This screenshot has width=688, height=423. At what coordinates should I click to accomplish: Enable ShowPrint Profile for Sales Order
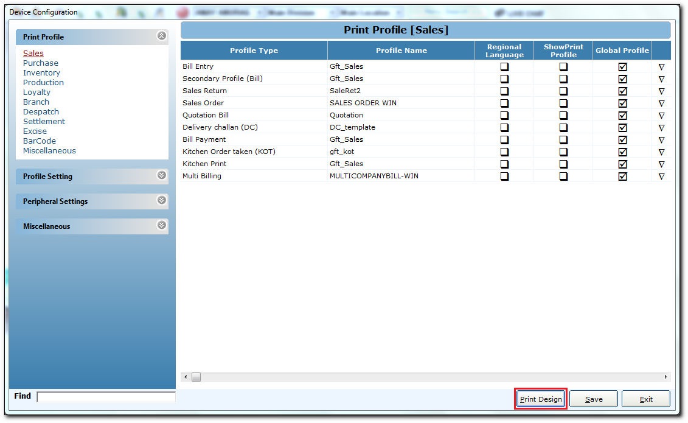coord(563,103)
